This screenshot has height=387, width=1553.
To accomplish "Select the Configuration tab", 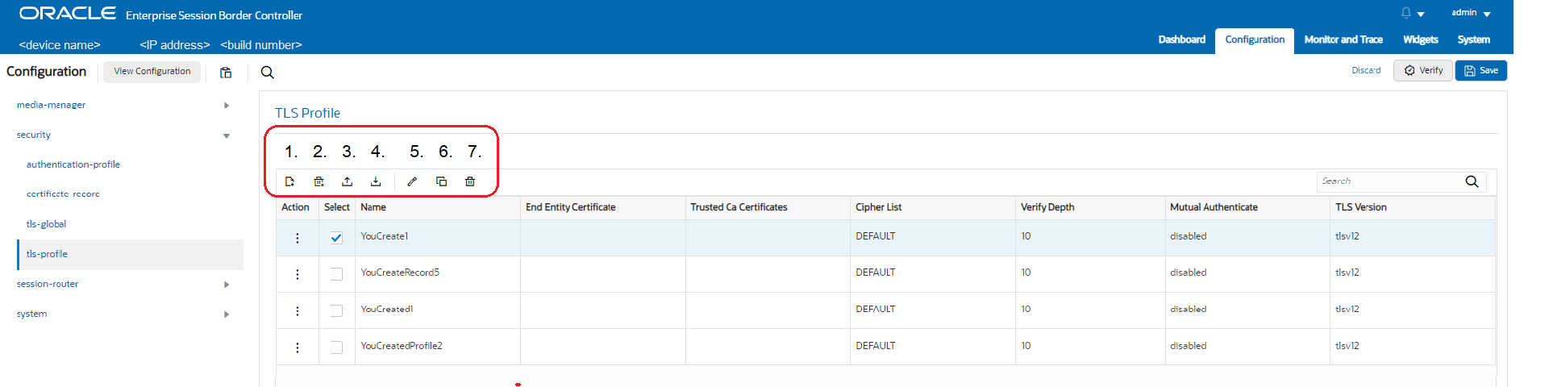I will [1255, 40].
